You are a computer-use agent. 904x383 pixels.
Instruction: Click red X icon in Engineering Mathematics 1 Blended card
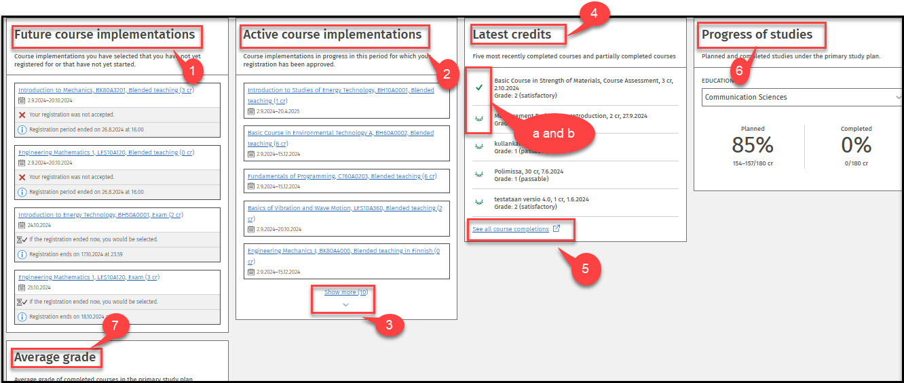[x=22, y=178]
